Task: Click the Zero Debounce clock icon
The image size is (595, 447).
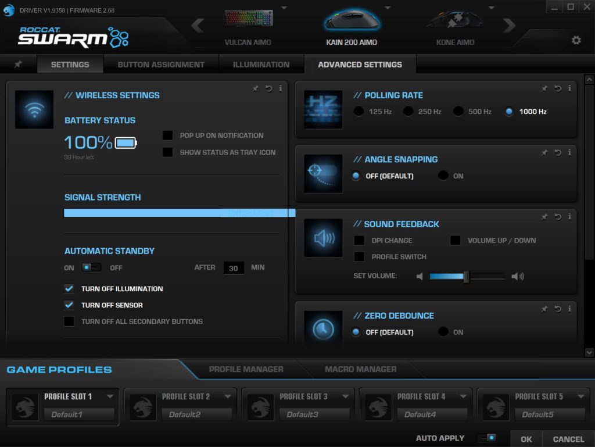Action: (x=323, y=330)
